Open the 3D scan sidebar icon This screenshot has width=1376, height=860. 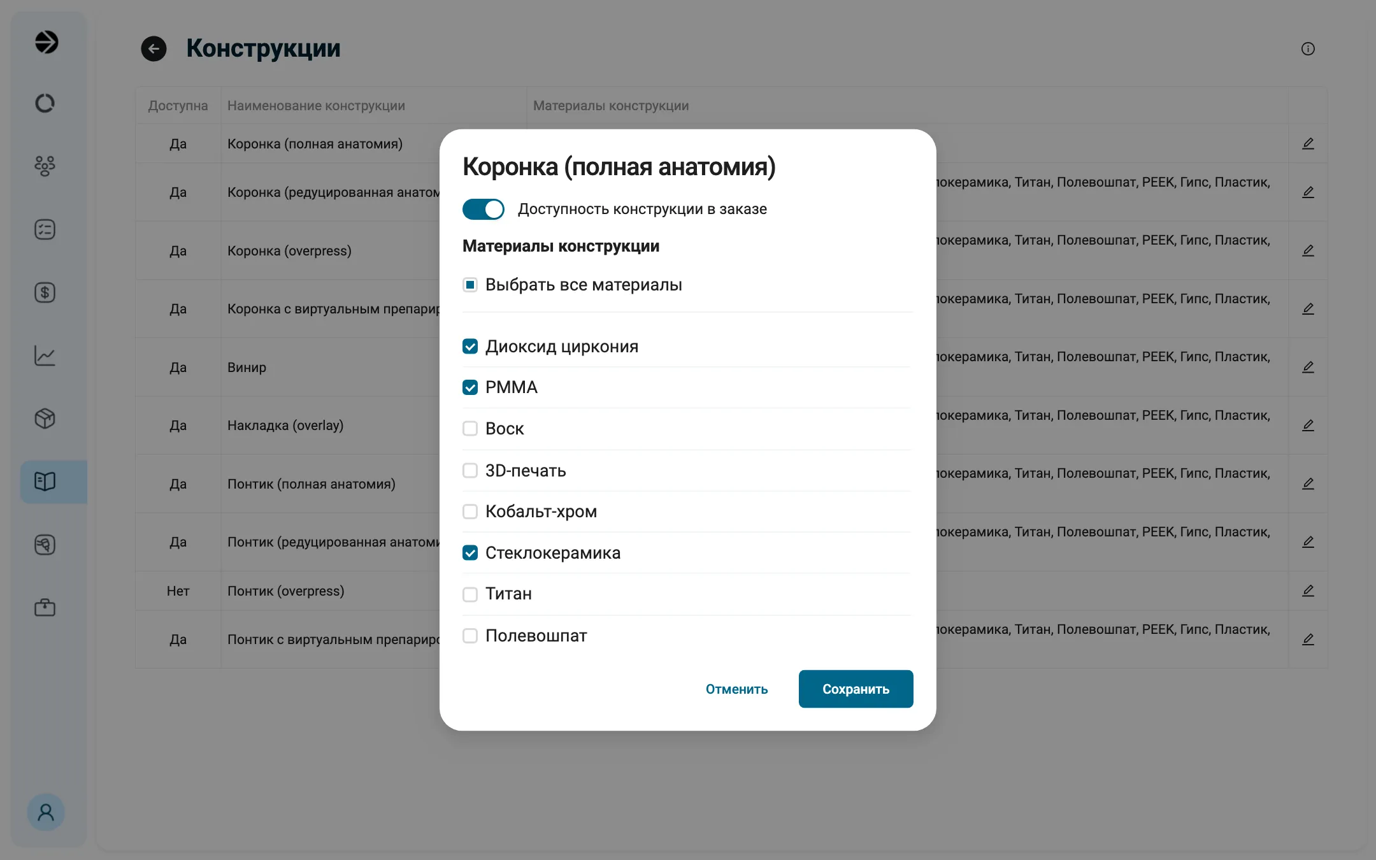click(45, 545)
